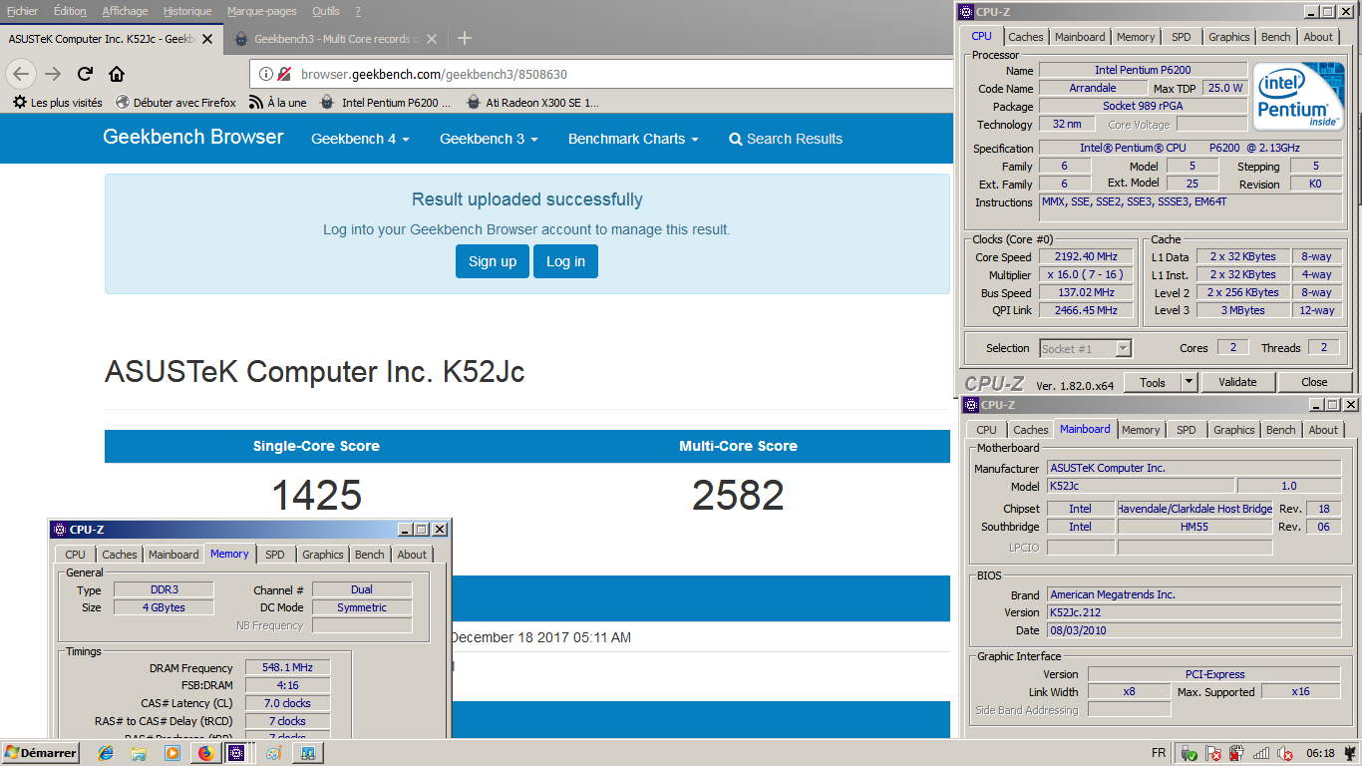Open Les plus visités bookmark
1362x766 pixels.
coord(58,102)
